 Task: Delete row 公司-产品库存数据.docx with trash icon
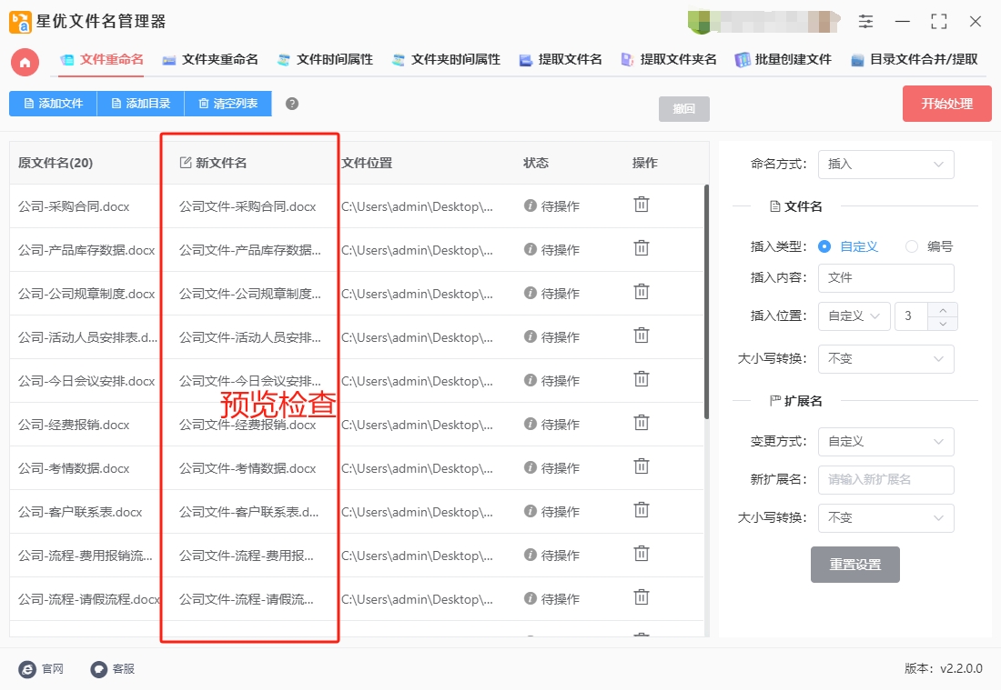tap(641, 248)
